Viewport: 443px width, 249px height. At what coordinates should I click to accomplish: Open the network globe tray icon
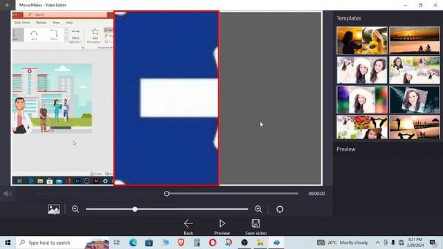(x=401, y=243)
